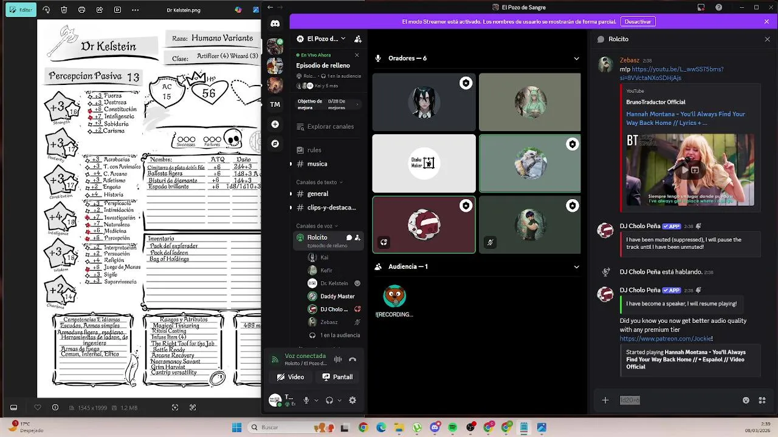Select Daddy Master in voice list

point(334,296)
